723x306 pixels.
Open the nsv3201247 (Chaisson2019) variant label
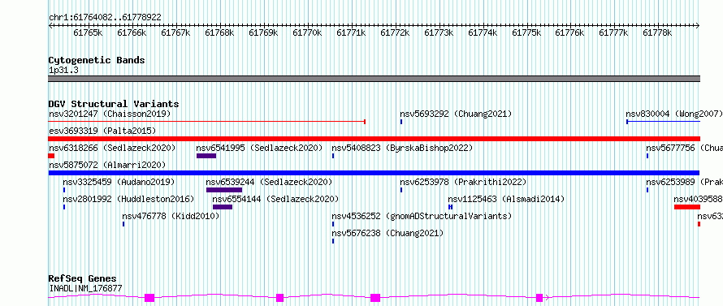[110, 114]
